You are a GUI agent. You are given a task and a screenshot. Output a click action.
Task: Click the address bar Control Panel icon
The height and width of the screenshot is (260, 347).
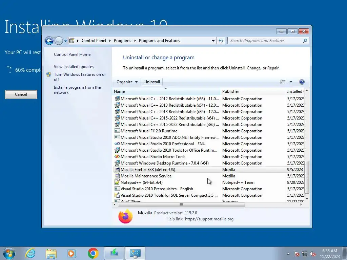pos(72,41)
